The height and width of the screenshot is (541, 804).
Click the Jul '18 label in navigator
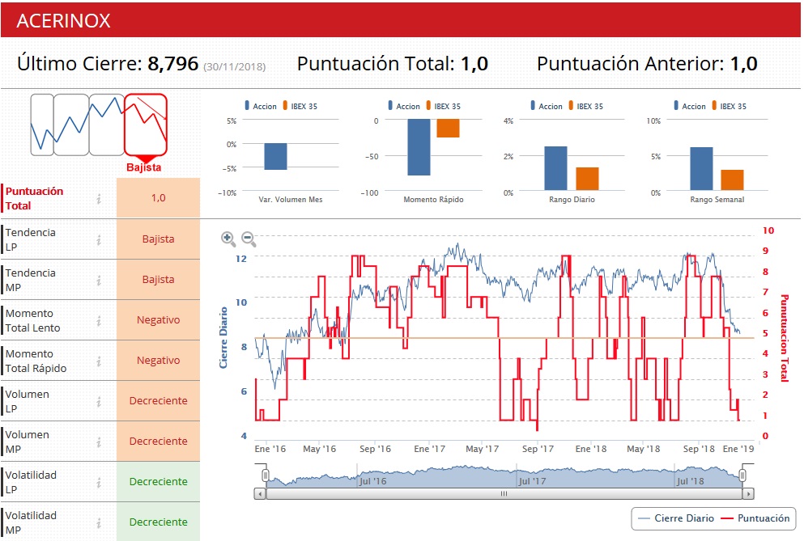click(x=690, y=481)
